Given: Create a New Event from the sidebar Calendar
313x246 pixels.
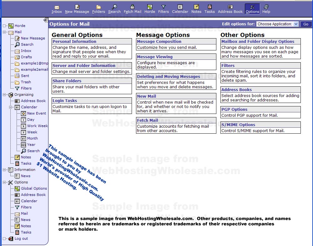Looking at the screenshot, I should click(x=37, y=113).
